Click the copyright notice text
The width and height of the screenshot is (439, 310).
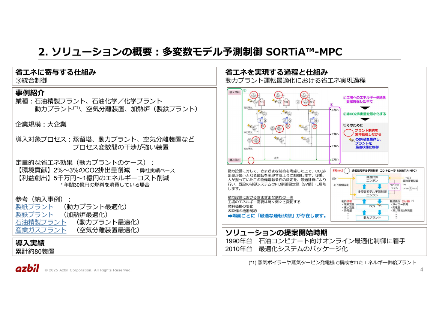tap(88, 270)
